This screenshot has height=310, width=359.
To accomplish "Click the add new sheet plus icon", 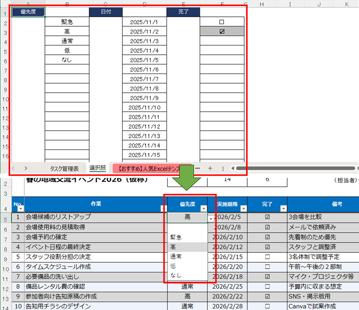I will [x=210, y=168].
